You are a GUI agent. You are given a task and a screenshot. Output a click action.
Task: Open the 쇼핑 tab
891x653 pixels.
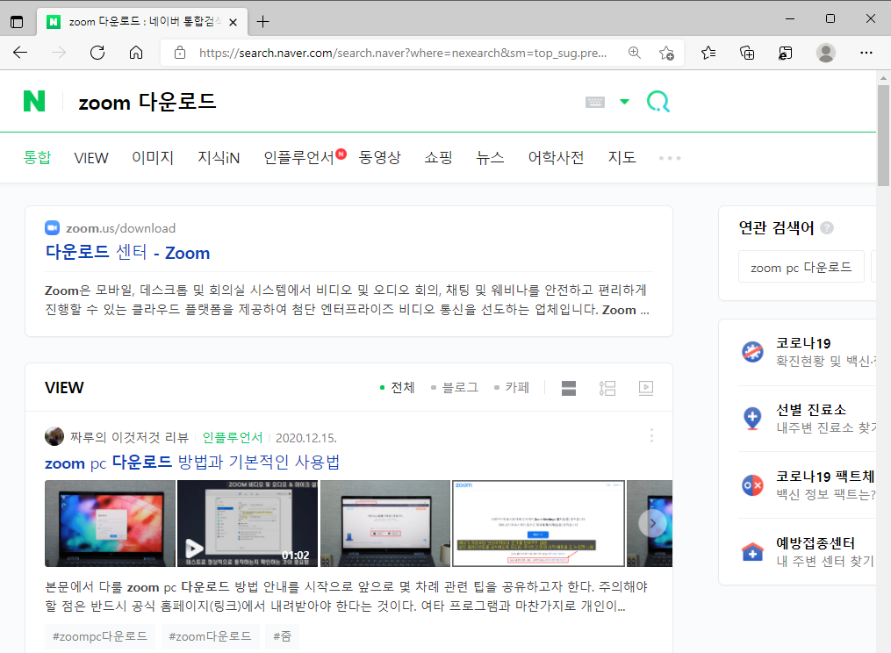click(439, 157)
